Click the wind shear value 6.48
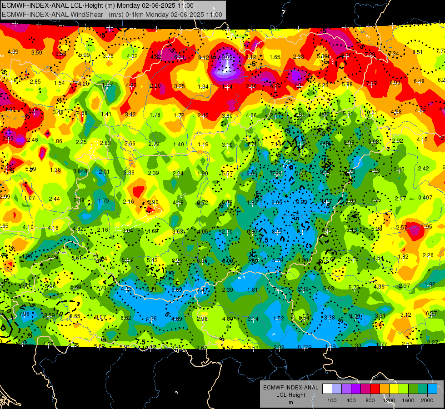 click(419, 81)
